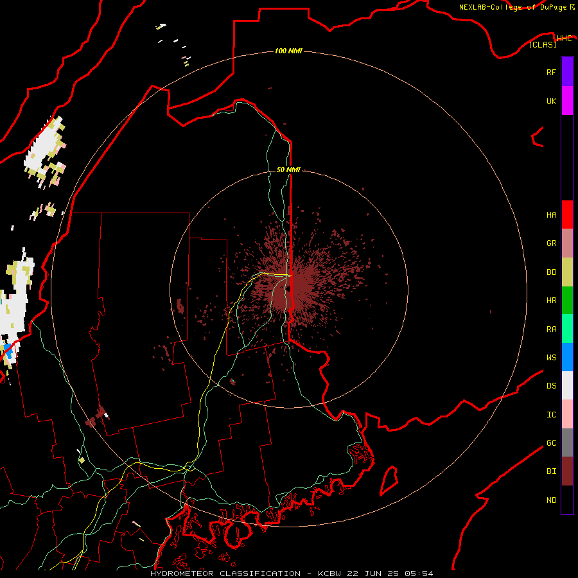Click the 50 NMI range ring label
Image resolution: width=578 pixels, height=578 pixels.
coord(288,170)
